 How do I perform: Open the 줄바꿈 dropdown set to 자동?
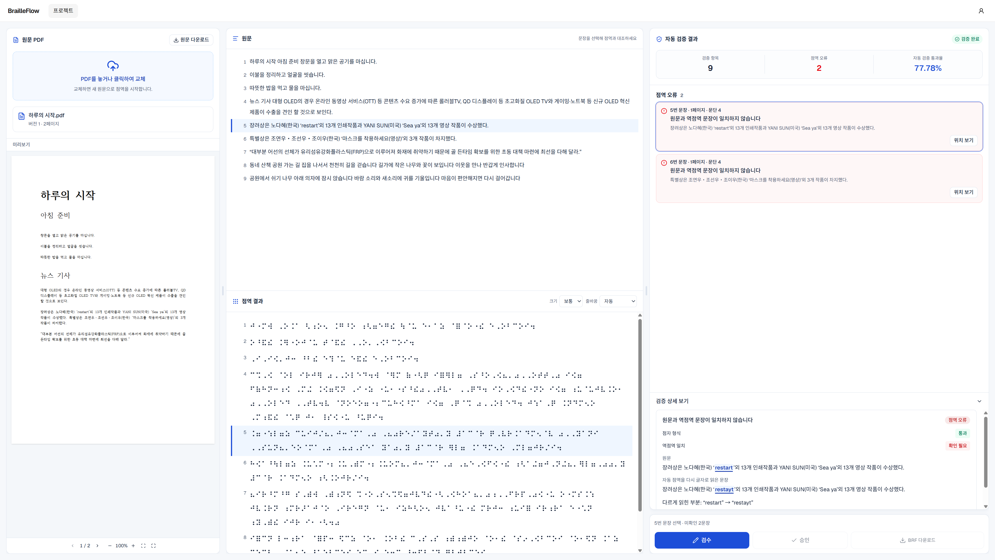pos(618,301)
